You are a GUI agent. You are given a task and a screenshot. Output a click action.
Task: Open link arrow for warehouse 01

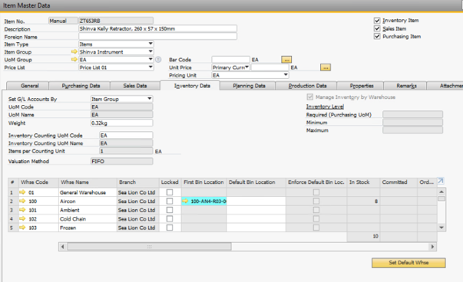[x=22, y=192]
